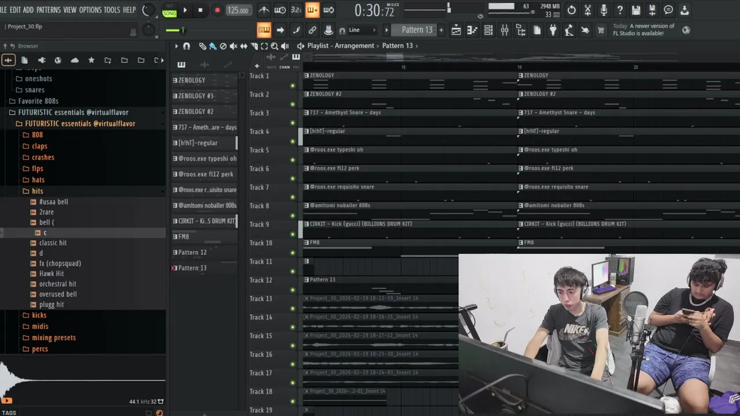The width and height of the screenshot is (740, 416).
Task: Select the Paint brush tool in playlist
Action: (213, 46)
